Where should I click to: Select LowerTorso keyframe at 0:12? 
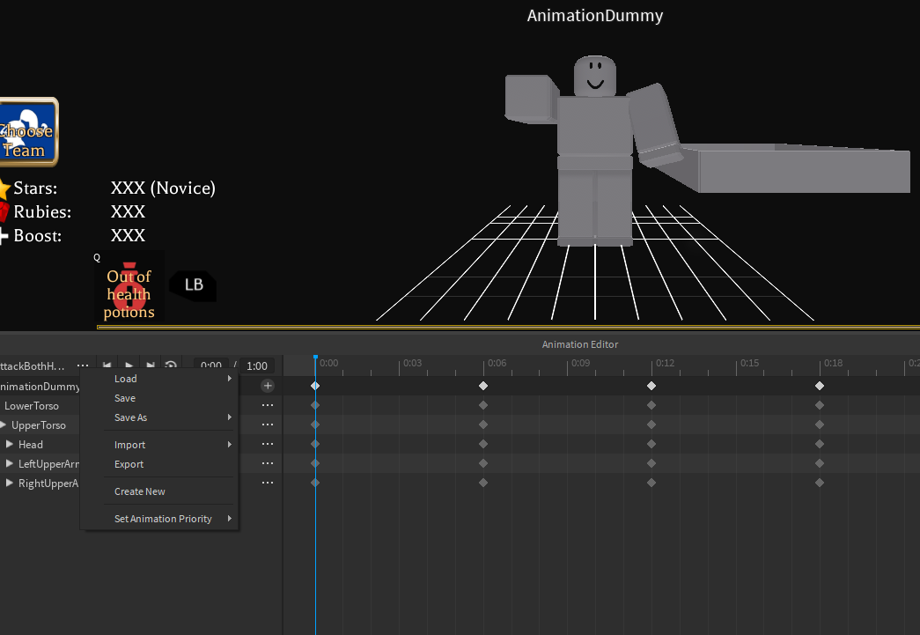651,405
